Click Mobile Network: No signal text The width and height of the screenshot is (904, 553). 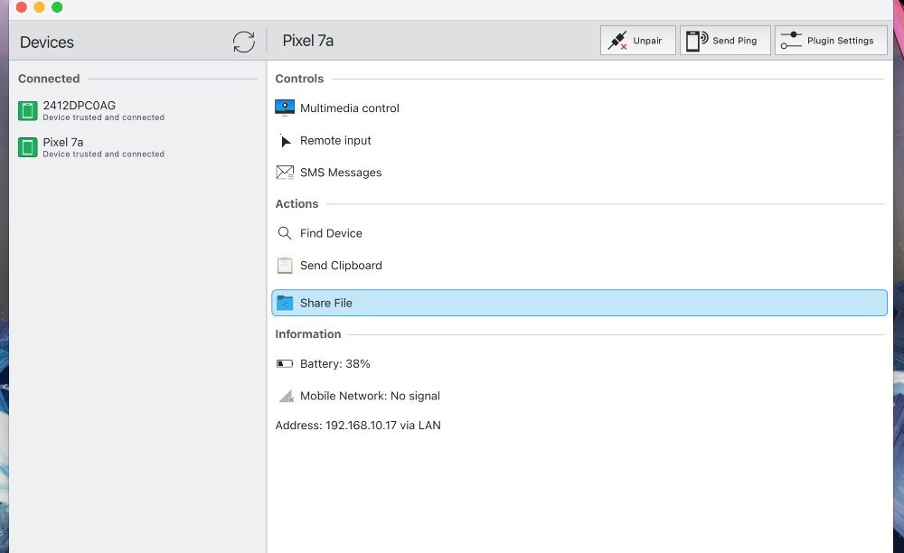click(370, 397)
